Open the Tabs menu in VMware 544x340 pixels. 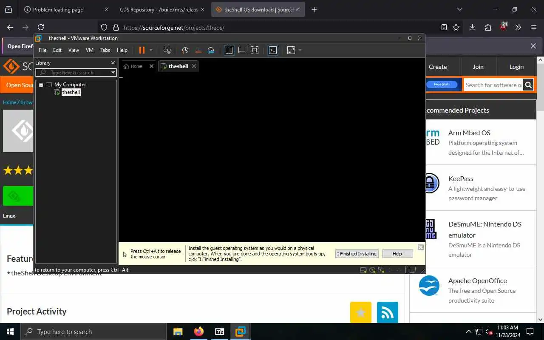[x=105, y=50]
